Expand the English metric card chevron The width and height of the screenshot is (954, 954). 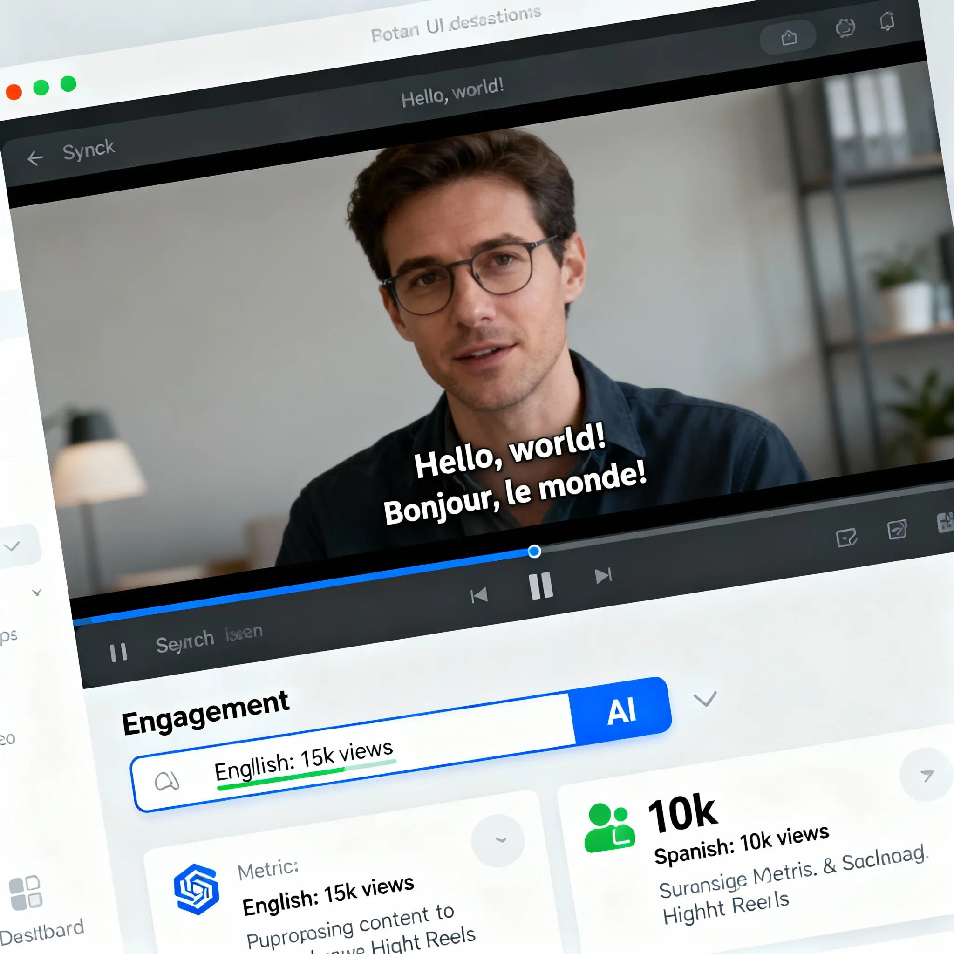[x=498, y=840]
